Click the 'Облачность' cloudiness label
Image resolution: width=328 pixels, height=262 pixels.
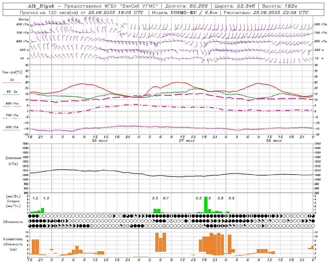point(13,222)
